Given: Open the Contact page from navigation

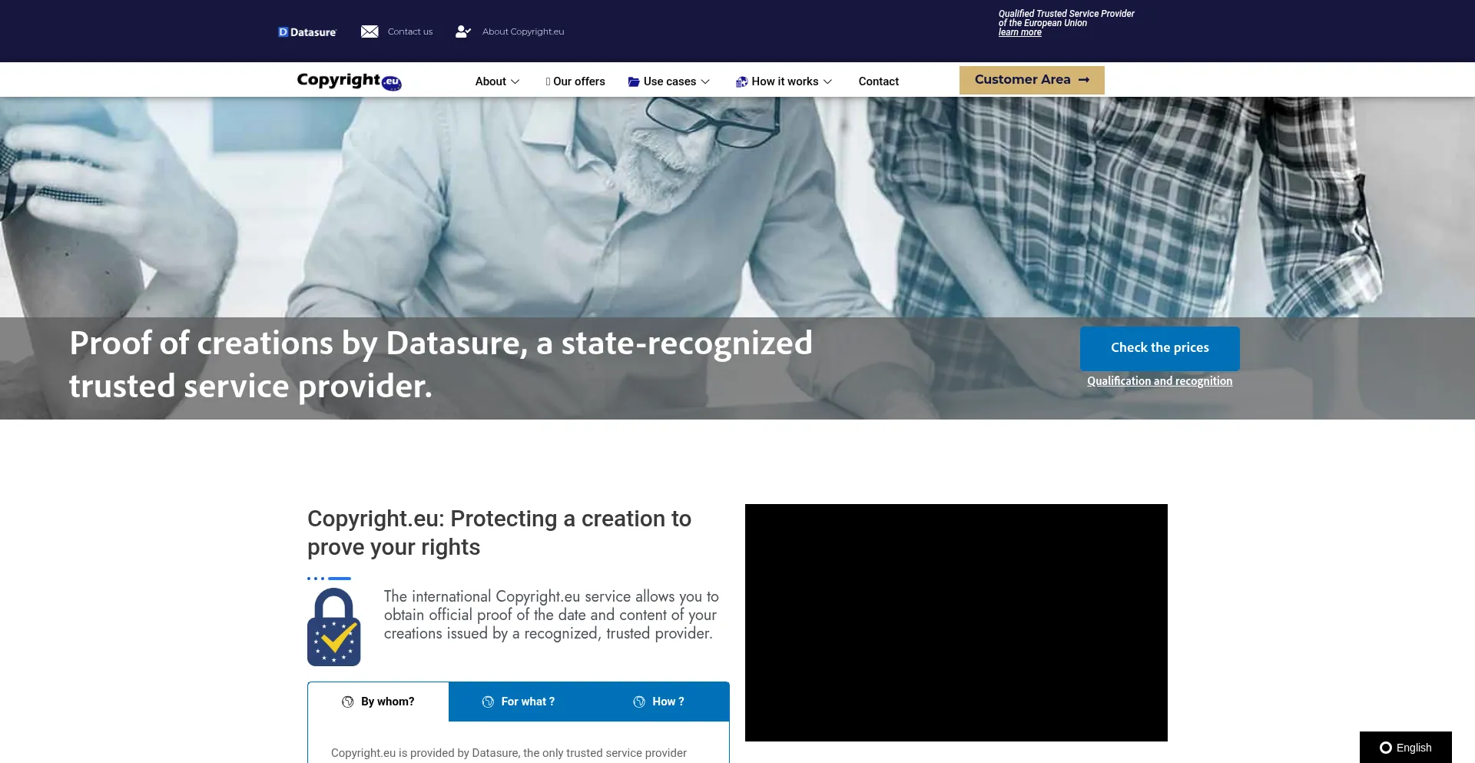Looking at the screenshot, I should 878,81.
